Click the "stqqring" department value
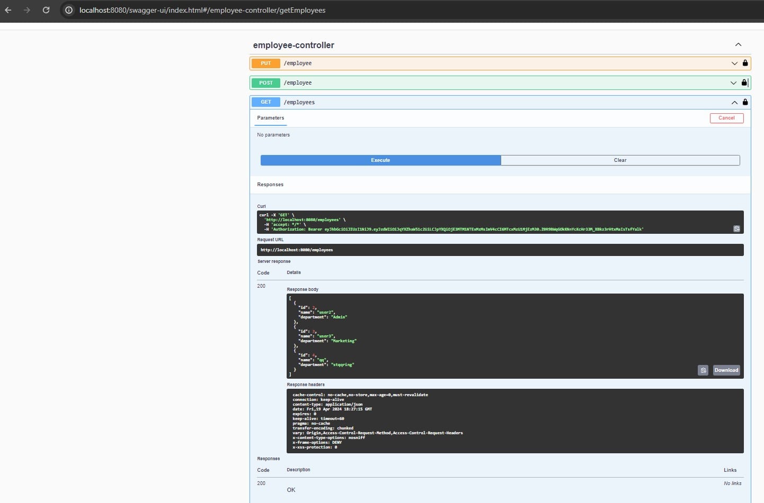This screenshot has width=764, height=503. pyautogui.click(x=343, y=365)
